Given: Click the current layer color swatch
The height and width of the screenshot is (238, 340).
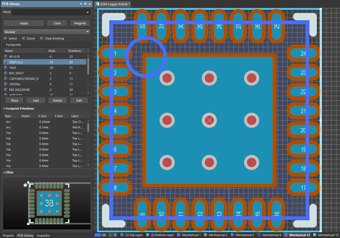Looking at the screenshot, I should click(98, 235).
